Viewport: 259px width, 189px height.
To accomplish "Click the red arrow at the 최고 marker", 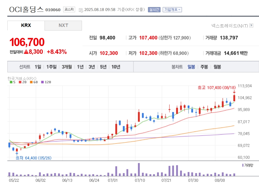I will click(x=234, y=92).
